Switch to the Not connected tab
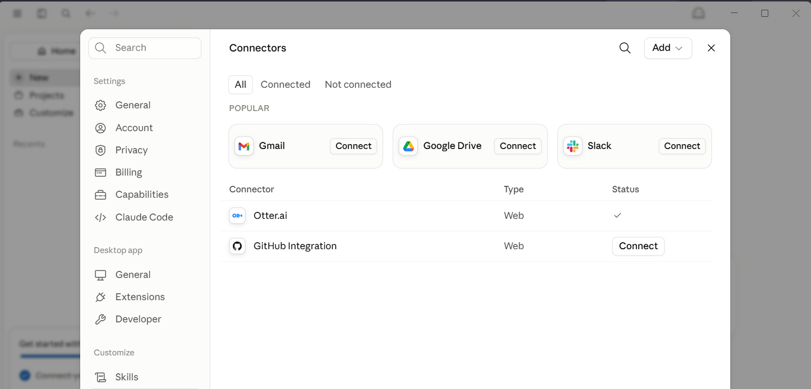Viewport: 811px width, 389px height. tap(358, 85)
